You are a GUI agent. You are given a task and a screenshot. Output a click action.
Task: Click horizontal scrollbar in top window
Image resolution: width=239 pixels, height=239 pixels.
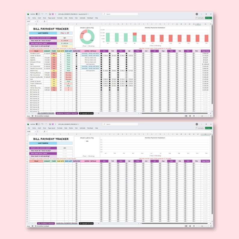175,113
